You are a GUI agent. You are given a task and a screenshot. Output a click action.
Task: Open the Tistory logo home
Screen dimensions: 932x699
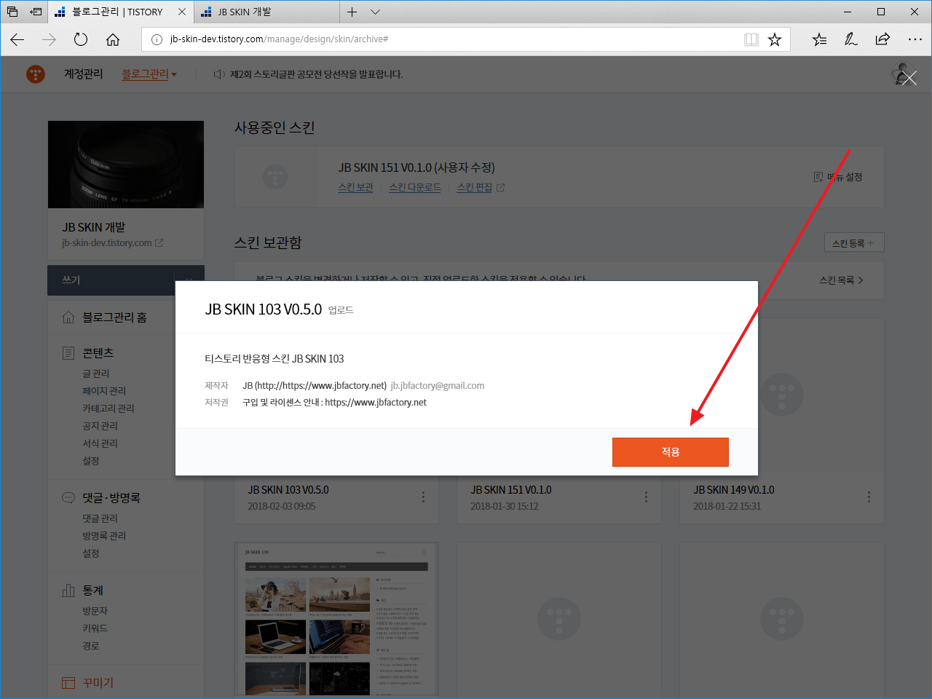tap(36, 74)
